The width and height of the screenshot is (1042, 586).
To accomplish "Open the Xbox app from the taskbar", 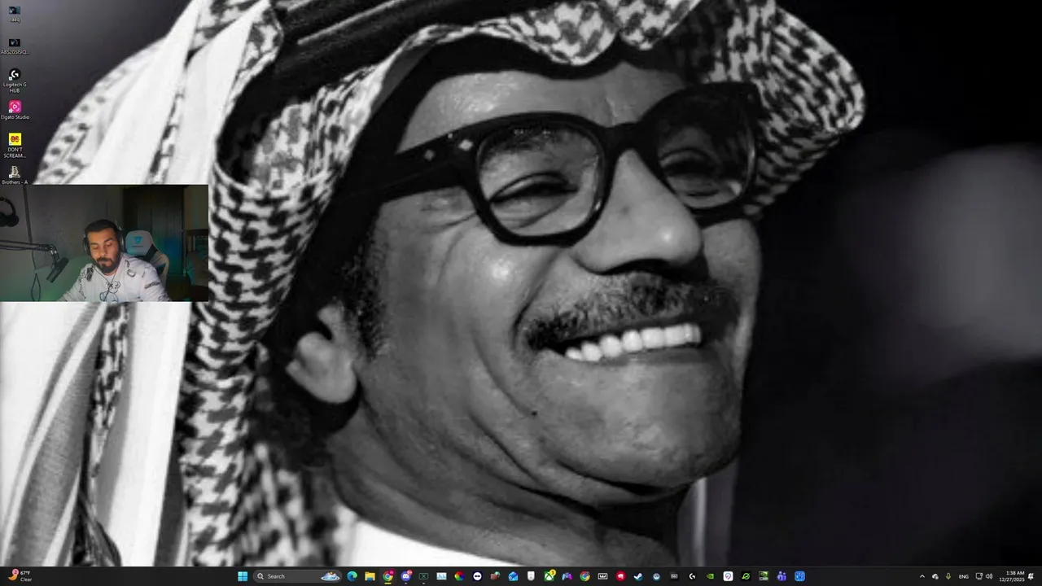I will point(549,576).
